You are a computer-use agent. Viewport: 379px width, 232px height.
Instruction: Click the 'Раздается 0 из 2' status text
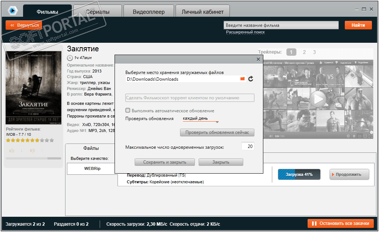71,224
